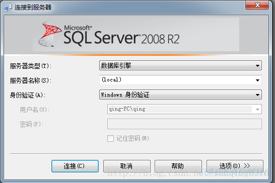The height and width of the screenshot is (183, 275).
Task: Open the 身份验证 dropdown showing Windows 身份验证
Action: click(180, 95)
